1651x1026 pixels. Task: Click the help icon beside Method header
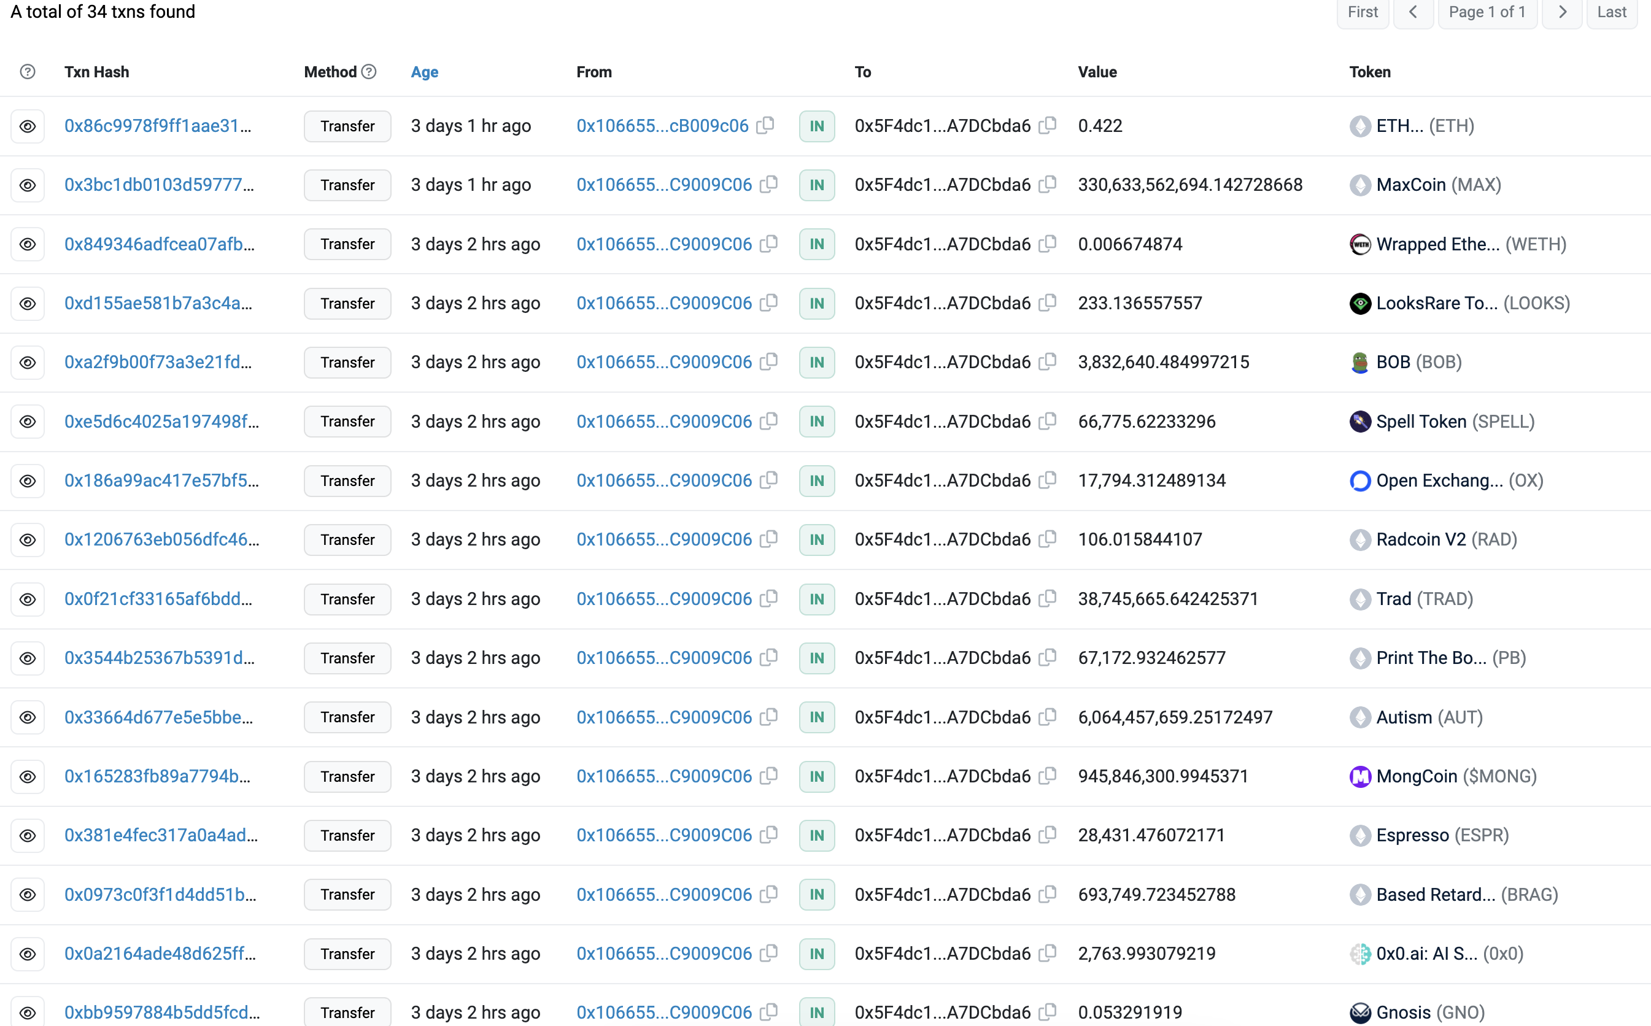[x=368, y=71]
